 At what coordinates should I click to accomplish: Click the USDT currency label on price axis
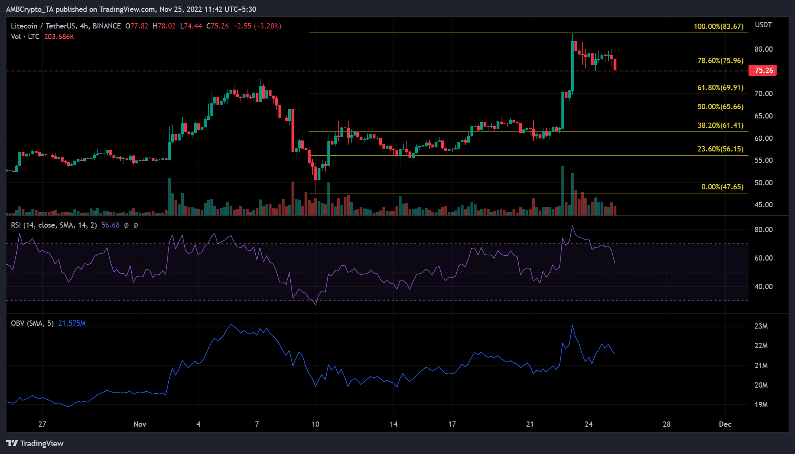tap(763, 25)
